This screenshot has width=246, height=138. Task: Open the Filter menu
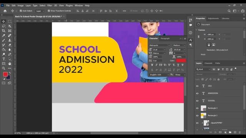pyautogui.click(x=50, y=5)
